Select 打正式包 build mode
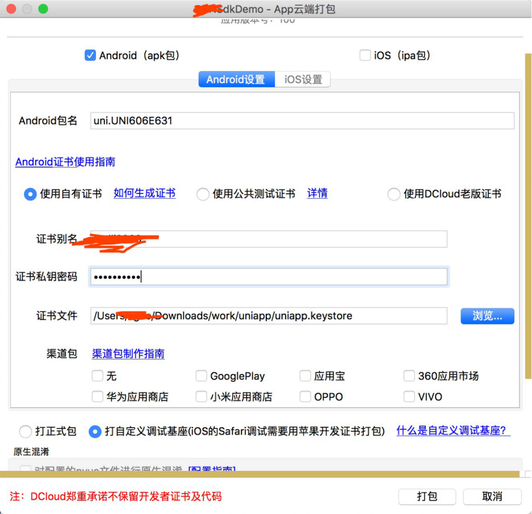This screenshot has width=532, height=514. click(26, 431)
